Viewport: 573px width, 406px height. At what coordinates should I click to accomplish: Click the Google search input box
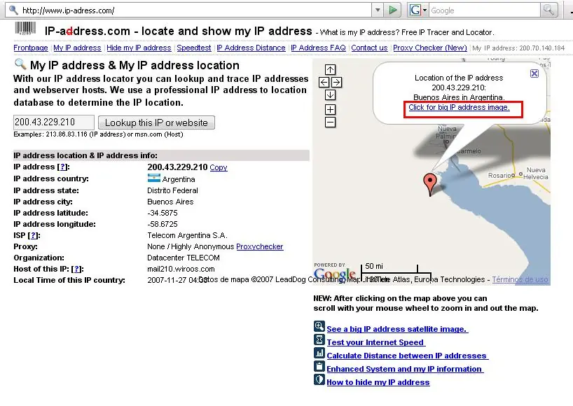click(x=485, y=10)
